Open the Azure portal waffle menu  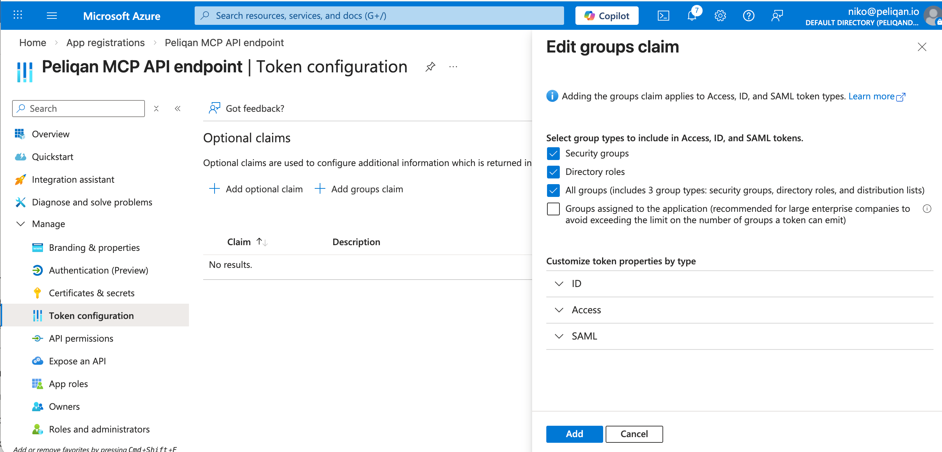[x=17, y=15]
